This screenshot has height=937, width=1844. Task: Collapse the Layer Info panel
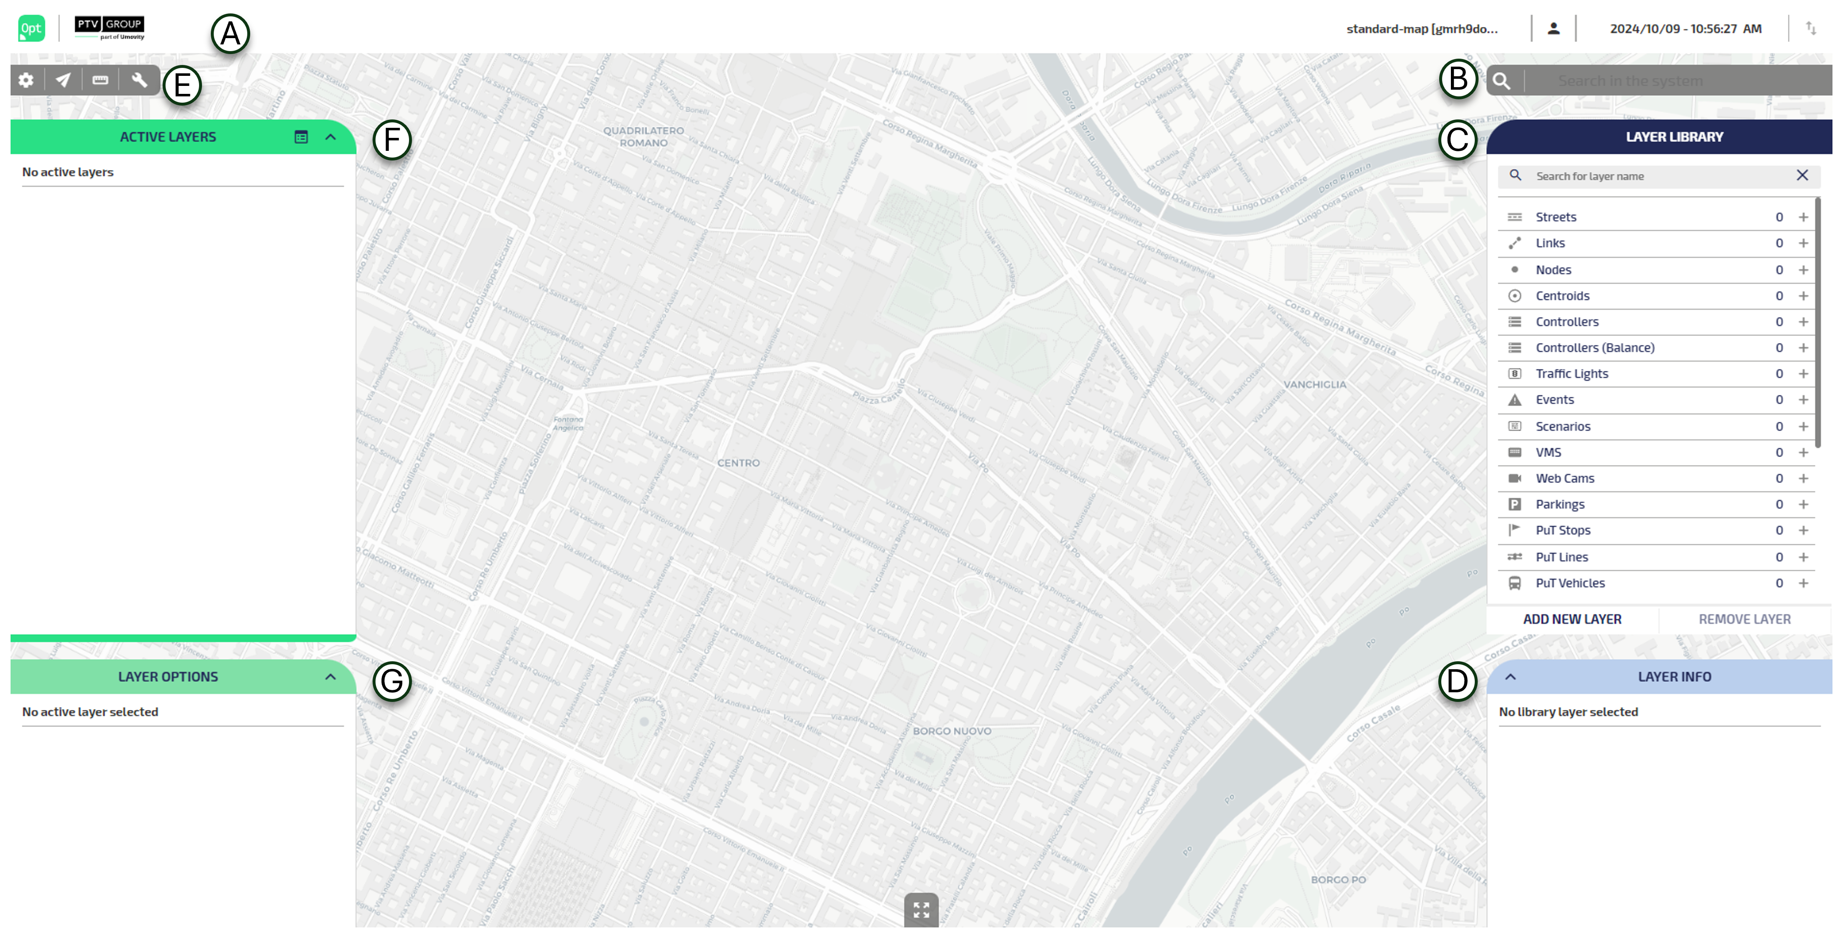coord(1510,676)
